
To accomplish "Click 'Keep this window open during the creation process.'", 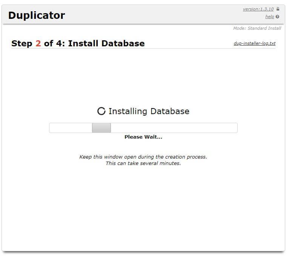I will [x=143, y=157].
